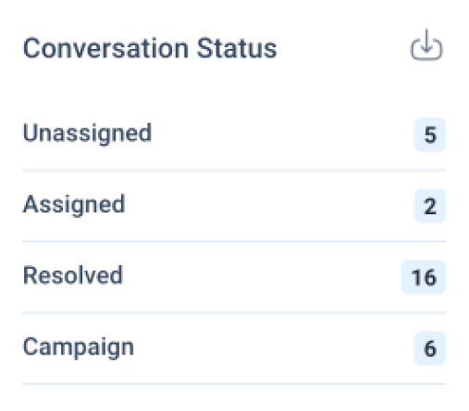This screenshot has width=469, height=411.
Task: Click the word Conversation in the title
Action: pos(105,48)
